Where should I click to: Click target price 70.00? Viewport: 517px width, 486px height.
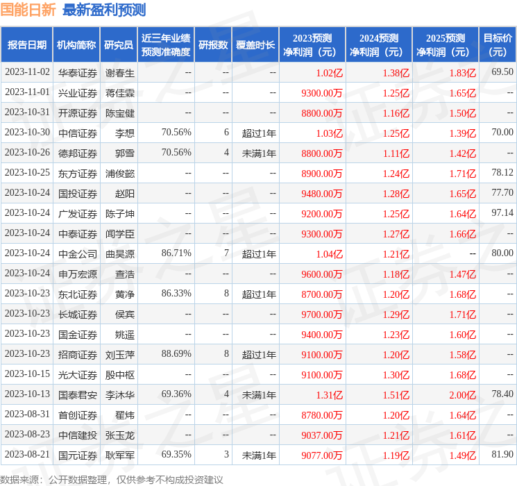[502, 133]
